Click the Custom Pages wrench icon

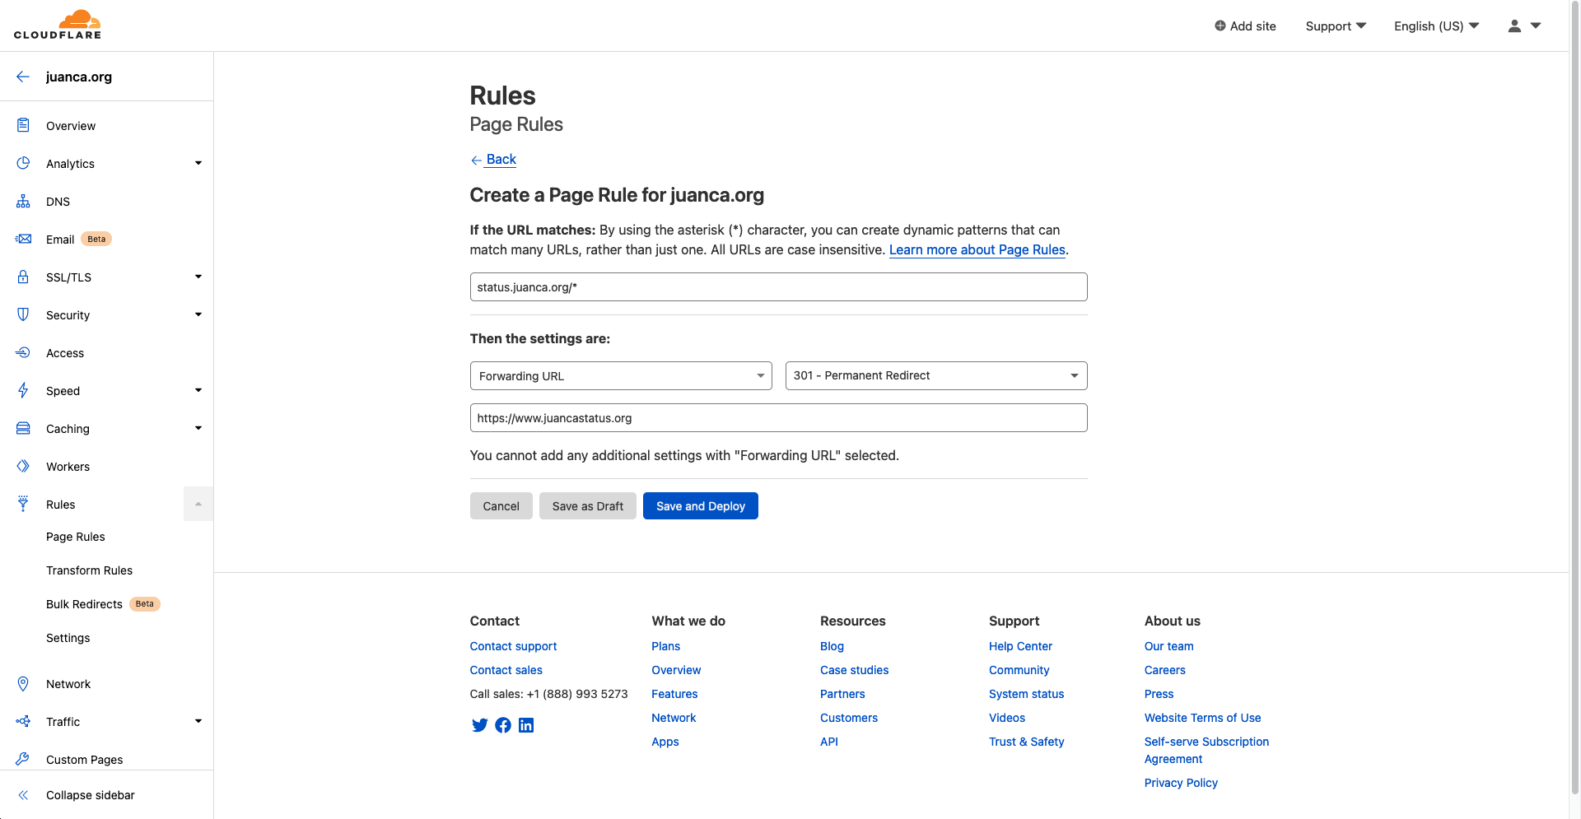click(23, 759)
